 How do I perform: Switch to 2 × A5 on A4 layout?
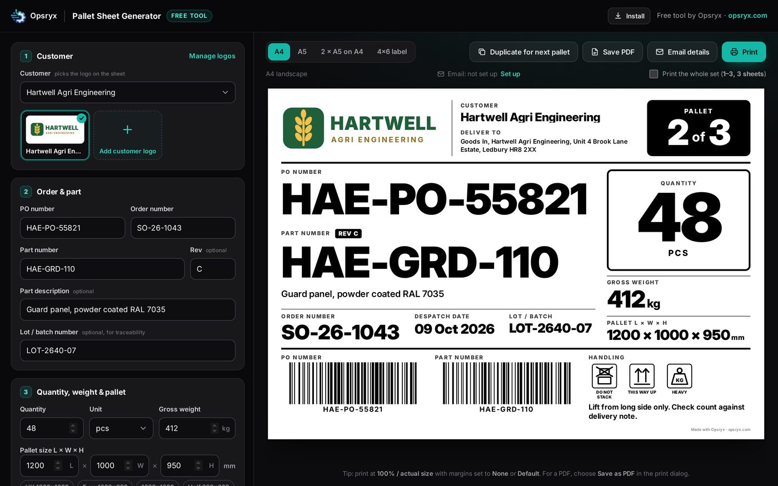pos(342,52)
